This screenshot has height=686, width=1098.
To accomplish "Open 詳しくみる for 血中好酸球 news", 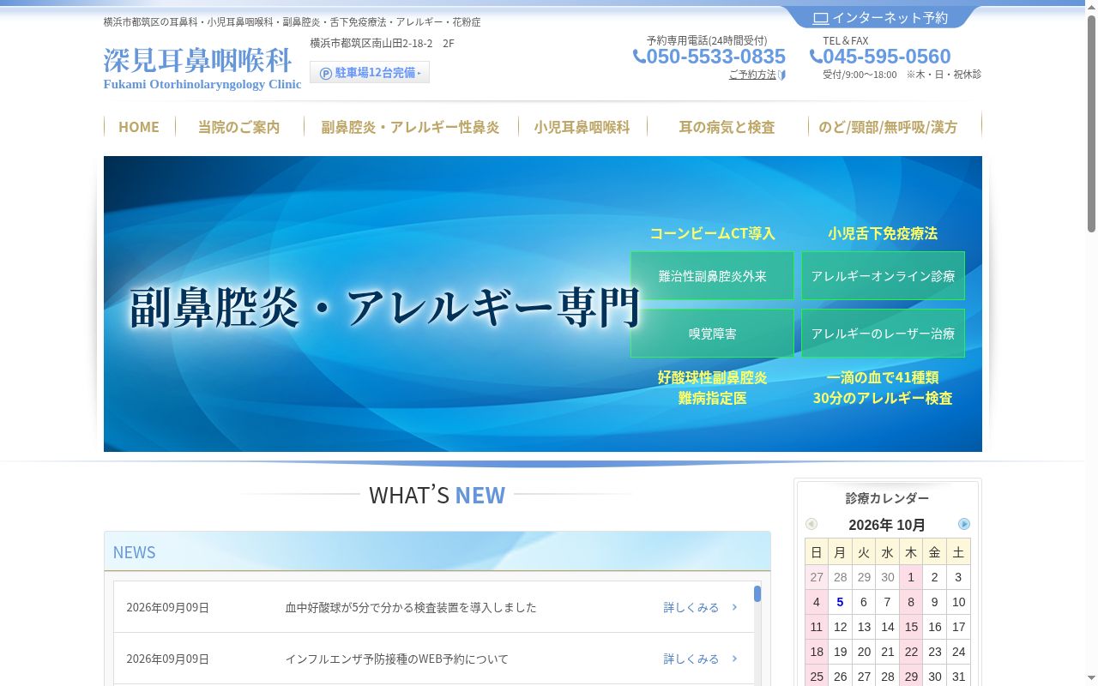I will pyautogui.click(x=691, y=607).
